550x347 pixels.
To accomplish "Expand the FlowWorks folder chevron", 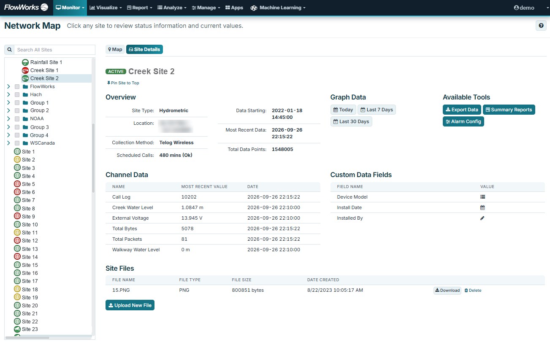I will 8,86.
